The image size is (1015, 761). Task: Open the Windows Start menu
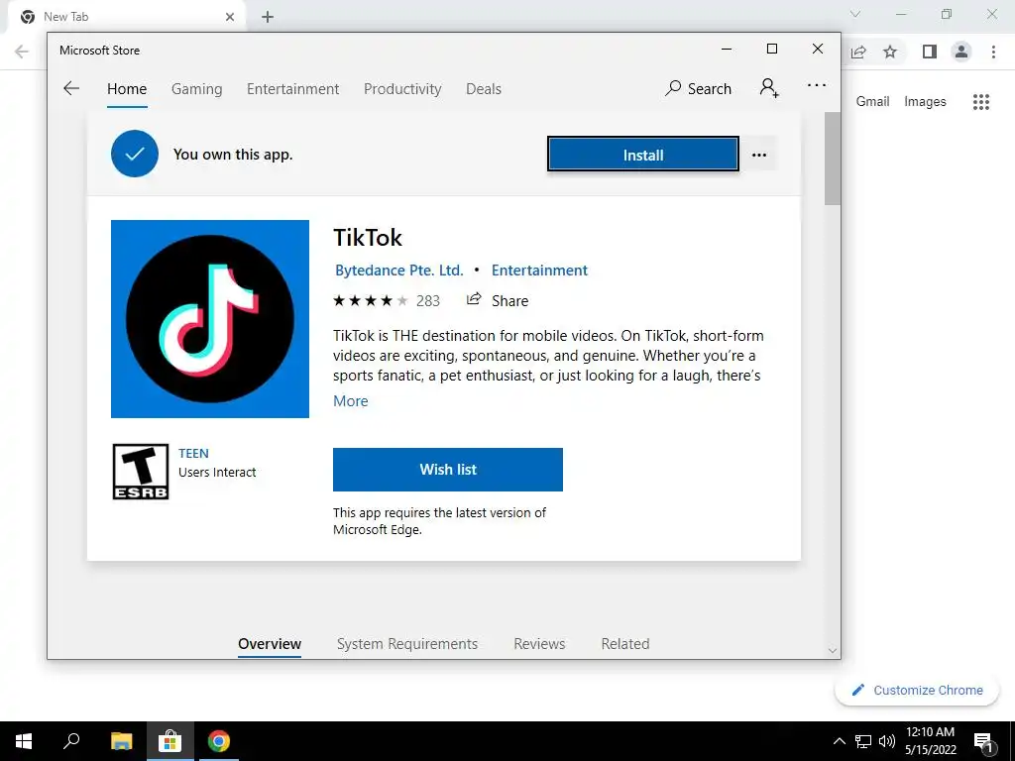24,741
